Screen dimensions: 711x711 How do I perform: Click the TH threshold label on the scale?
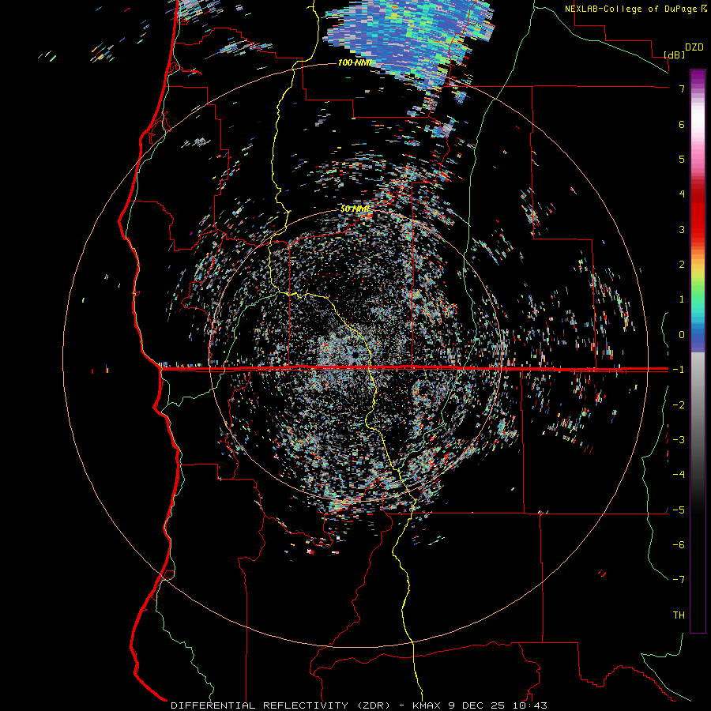click(x=679, y=615)
